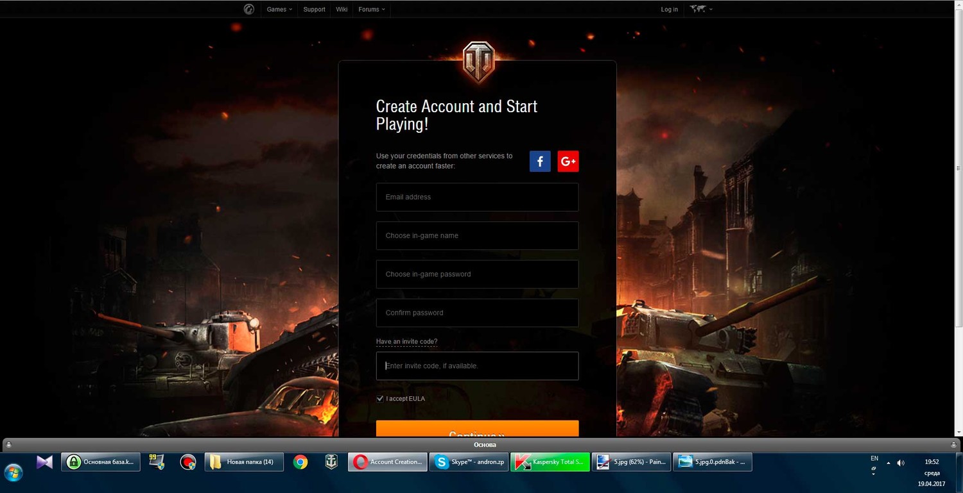Open the Games dropdown menu
Screen dimensions: 963x493
[279, 10]
